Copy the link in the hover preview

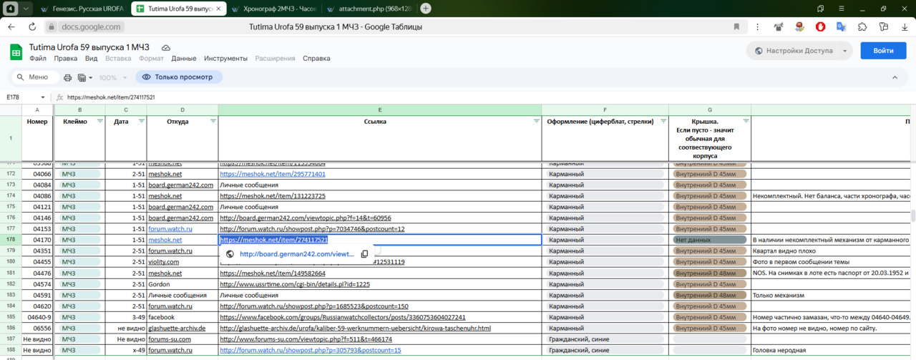click(x=364, y=254)
